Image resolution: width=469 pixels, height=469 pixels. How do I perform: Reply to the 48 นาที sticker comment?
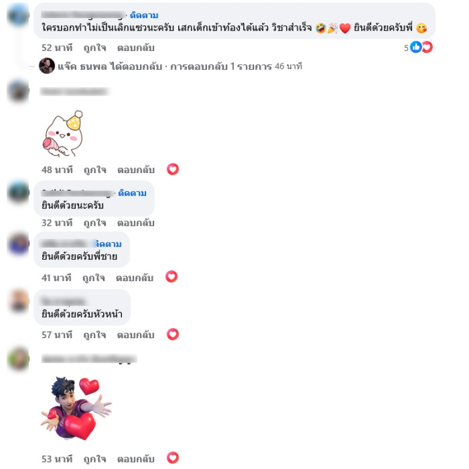[136, 170]
